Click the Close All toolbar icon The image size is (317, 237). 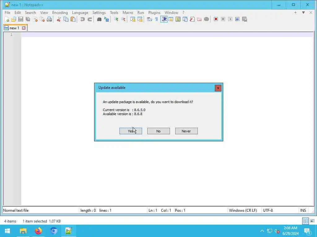click(42, 19)
